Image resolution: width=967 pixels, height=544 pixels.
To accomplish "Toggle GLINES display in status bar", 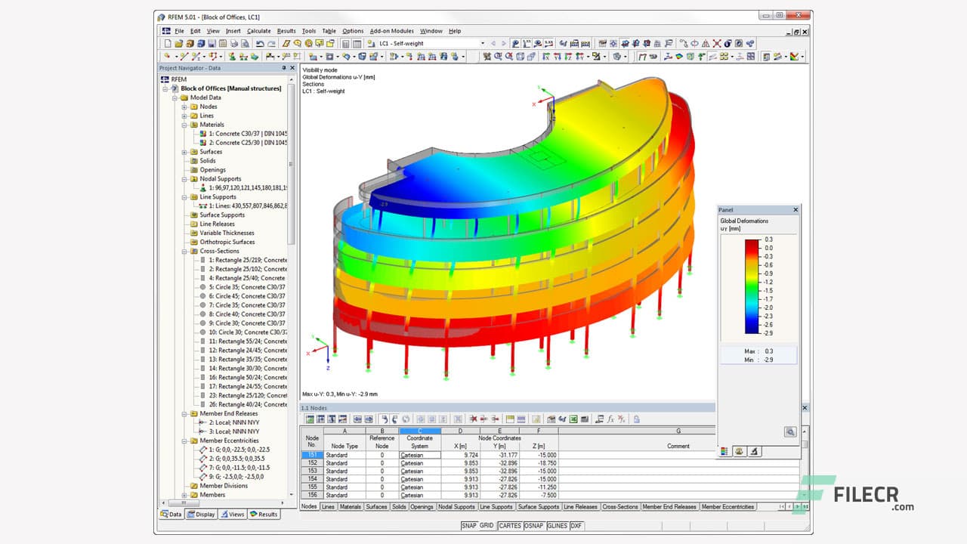I will coord(558,527).
